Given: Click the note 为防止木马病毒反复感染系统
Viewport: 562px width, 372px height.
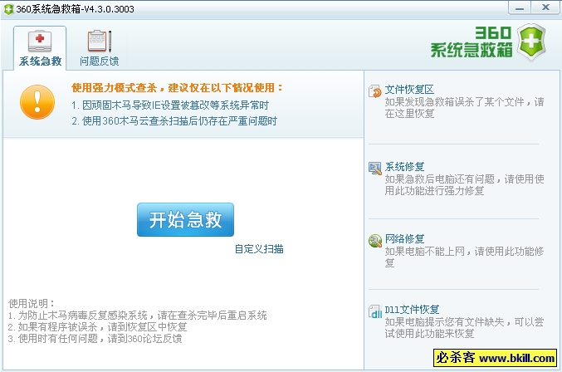Looking at the screenshot, I should pos(137,315).
